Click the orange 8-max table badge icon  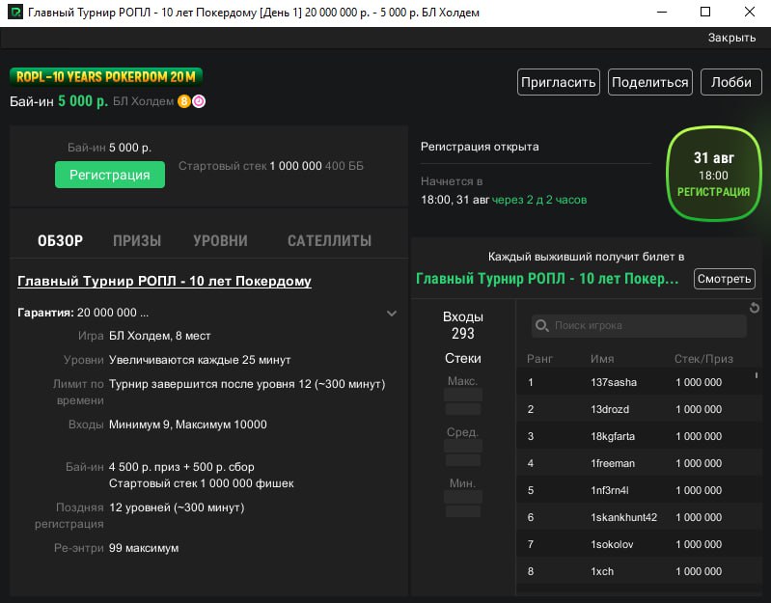coord(184,101)
